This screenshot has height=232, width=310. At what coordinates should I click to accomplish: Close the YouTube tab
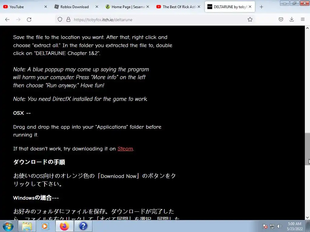tap(46, 7)
